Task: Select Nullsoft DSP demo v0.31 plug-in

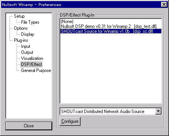Action: [111, 26]
